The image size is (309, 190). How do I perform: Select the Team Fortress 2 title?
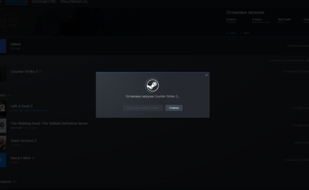(24, 141)
